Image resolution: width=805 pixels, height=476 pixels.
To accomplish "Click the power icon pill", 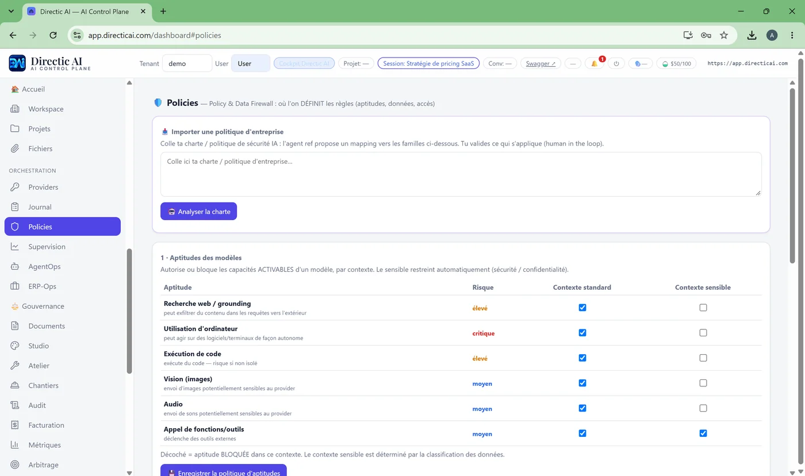I will [616, 63].
